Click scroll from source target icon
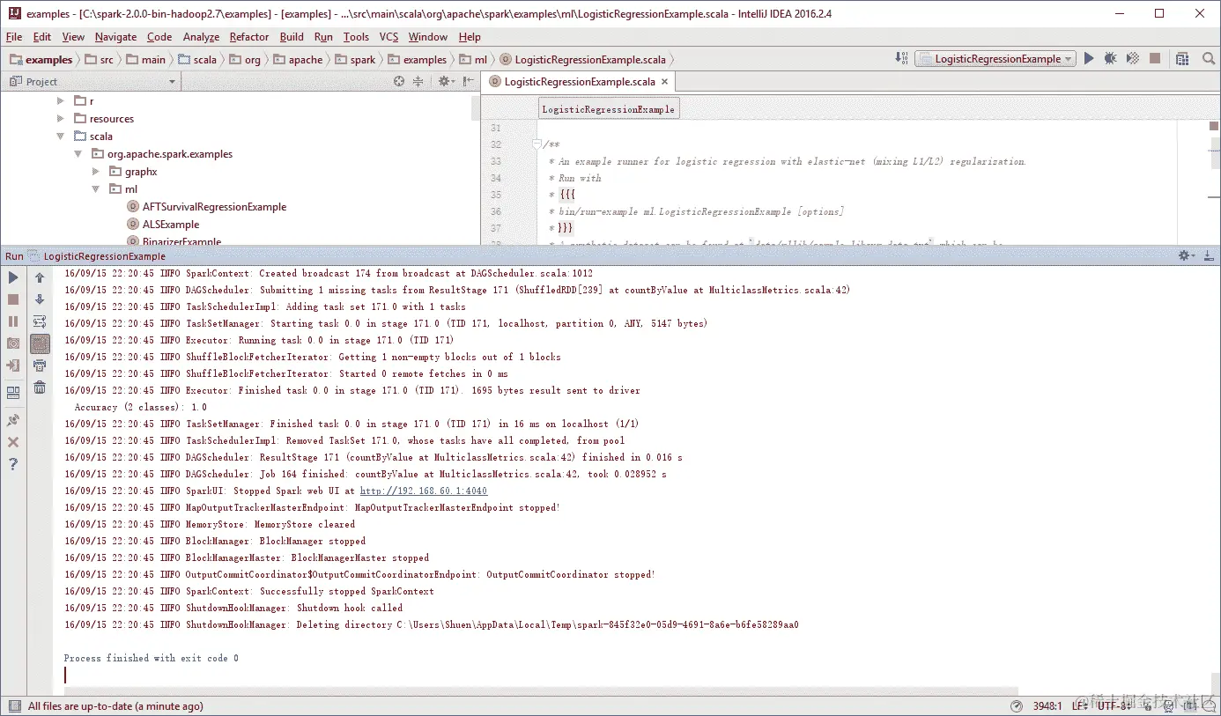Image resolution: width=1221 pixels, height=716 pixels. tap(399, 81)
